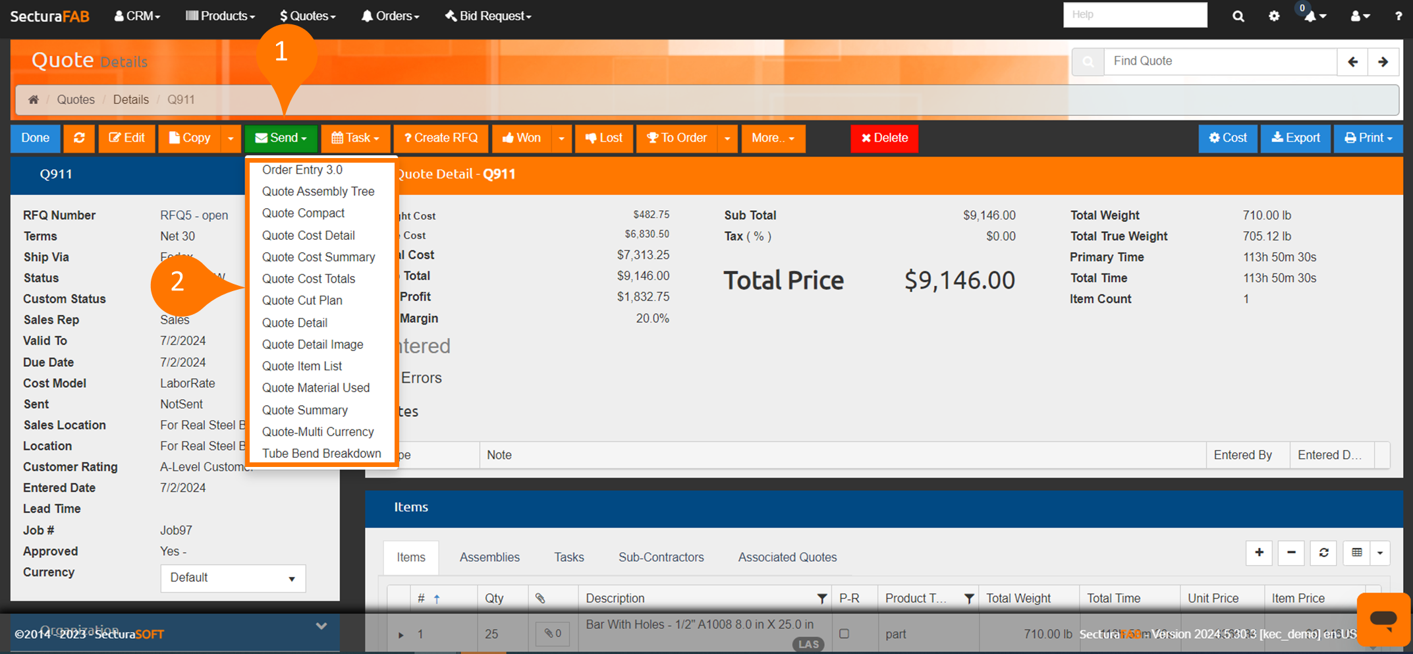Click into the Find Quote field
This screenshot has height=654, width=1413.
point(1219,61)
